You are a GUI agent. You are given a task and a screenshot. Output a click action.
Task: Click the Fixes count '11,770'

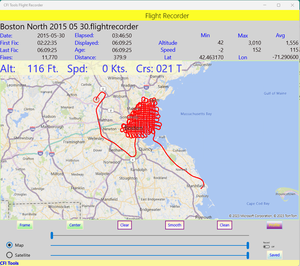coord(49,57)
